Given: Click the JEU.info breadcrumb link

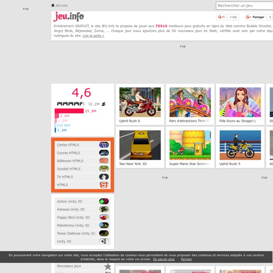Looking at the screenshot, I should 61,5.
